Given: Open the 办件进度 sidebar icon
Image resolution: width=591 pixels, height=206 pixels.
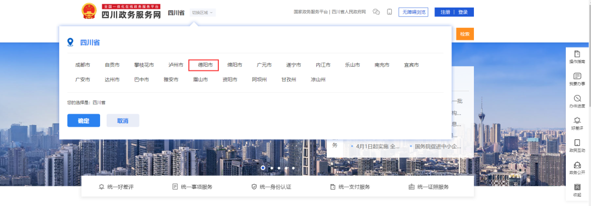Looking at the screenshot, I should point(577,98).
